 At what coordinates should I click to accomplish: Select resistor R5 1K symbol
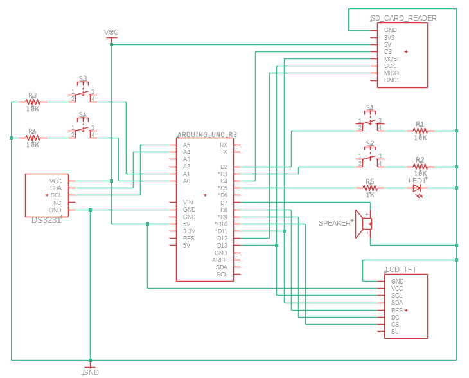point(370,188)
